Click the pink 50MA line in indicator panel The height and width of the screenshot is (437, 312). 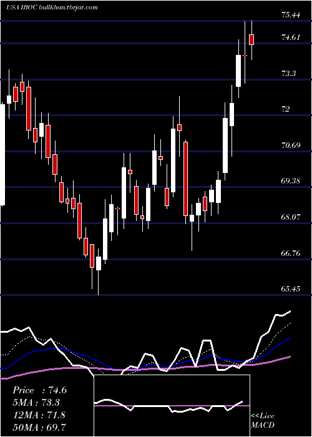coord(145,368)
